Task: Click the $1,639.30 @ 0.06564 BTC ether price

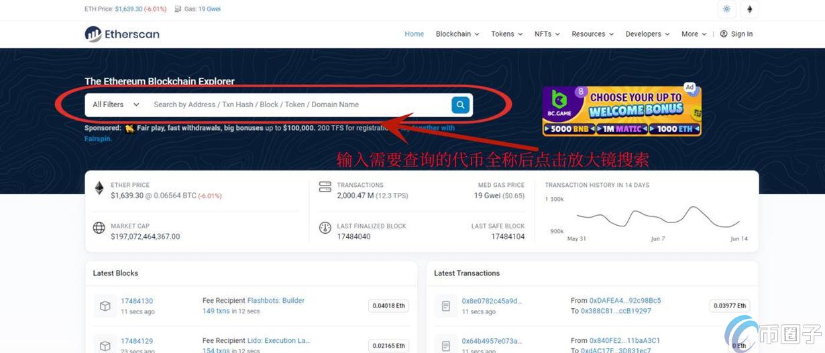Action: point(153,196)
